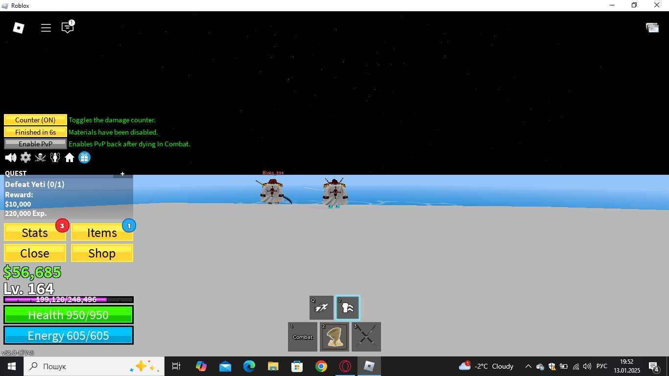Open the Shop

(x=102, y=253)
